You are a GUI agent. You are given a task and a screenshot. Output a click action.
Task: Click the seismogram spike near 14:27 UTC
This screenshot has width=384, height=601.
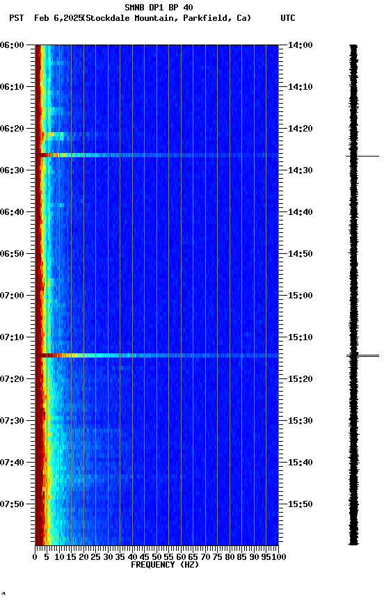362,157
